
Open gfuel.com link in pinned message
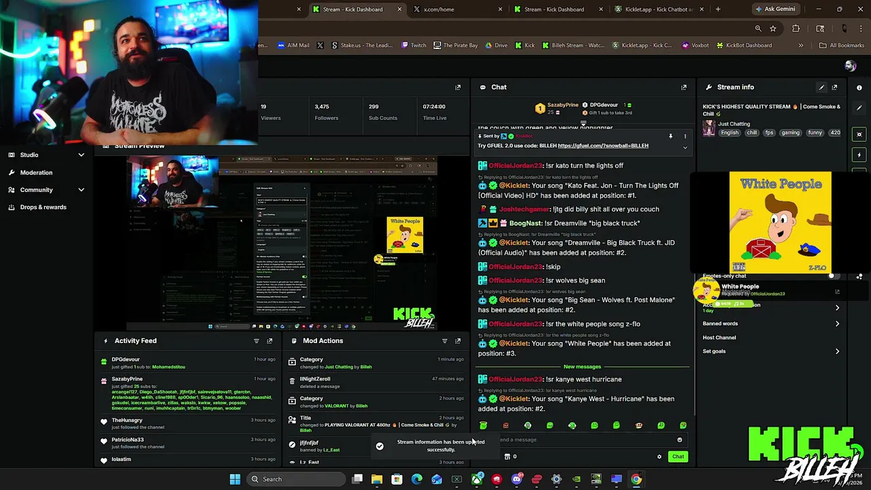[603, 146]
